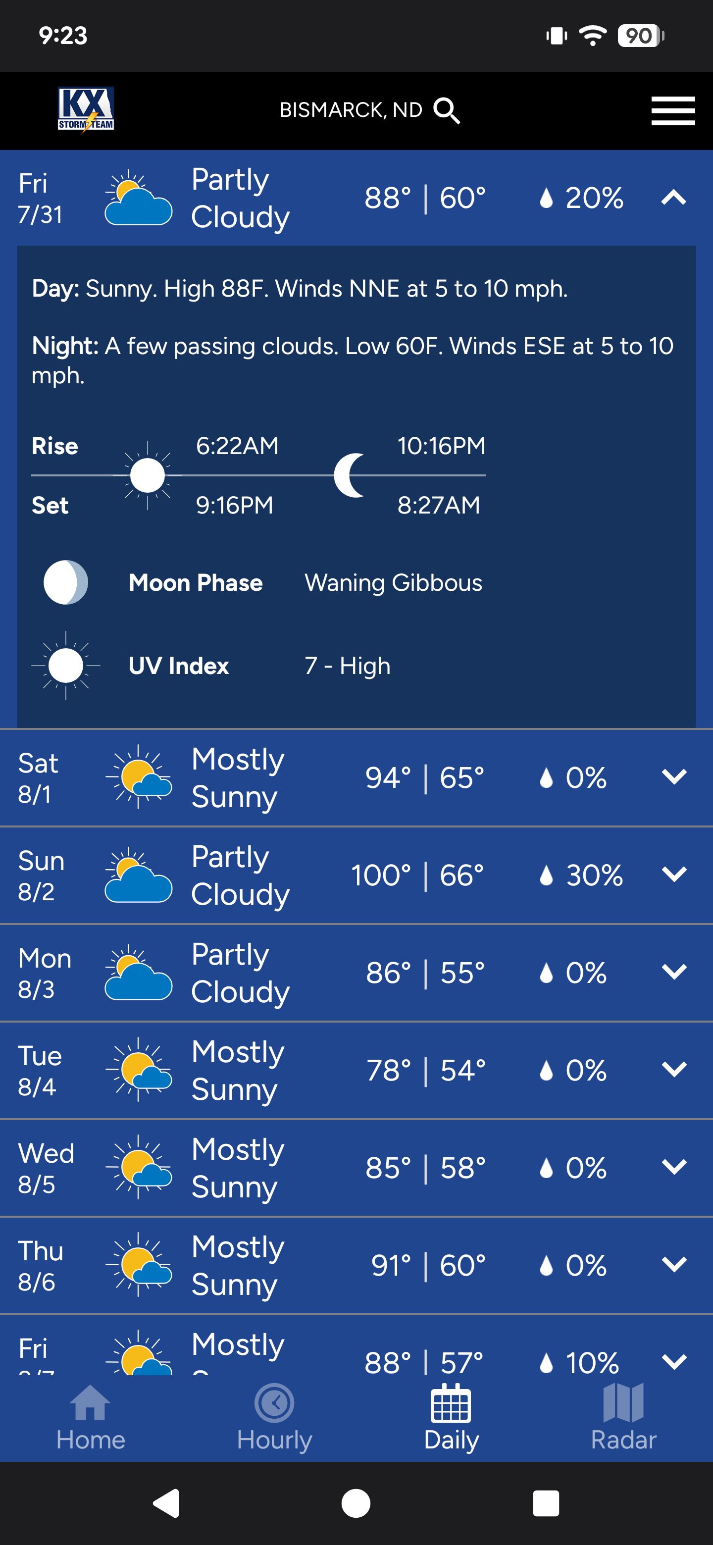Tap the KX Storm Team logo
This screenshot has height=1545, width=713.
point(86,108)
